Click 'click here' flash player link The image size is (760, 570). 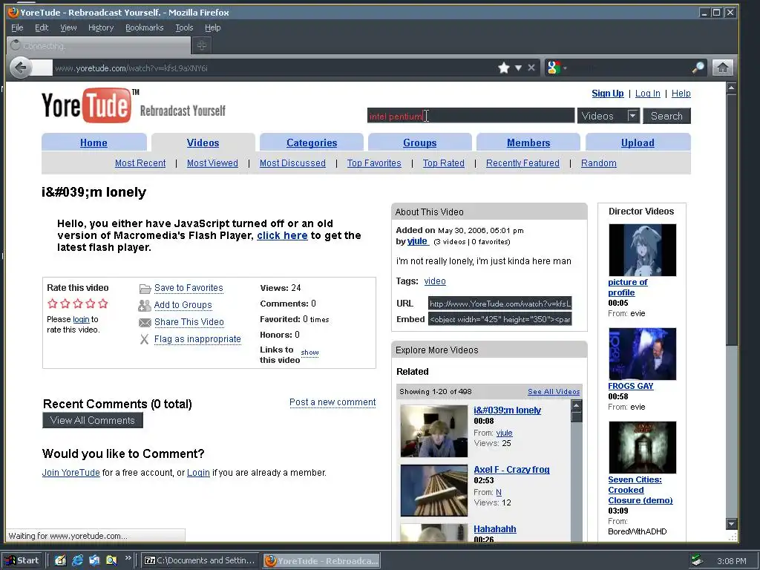point(282,235)
